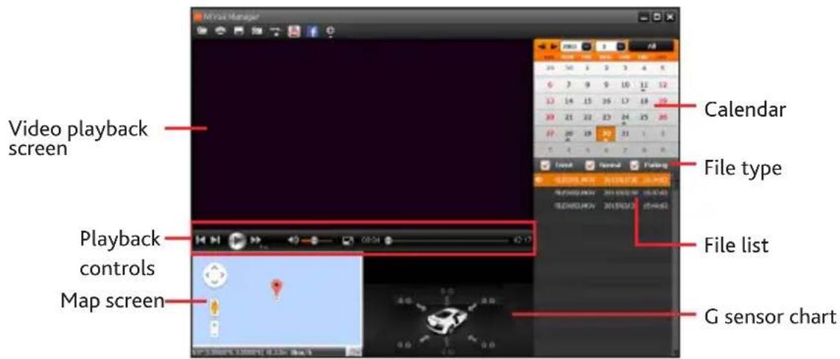Click the All button above the calendar
Viewport: 840px width, 359px height.
pos(651,46)
